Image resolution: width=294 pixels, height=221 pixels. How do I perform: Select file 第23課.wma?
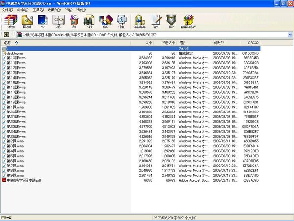tap(16, 127)
